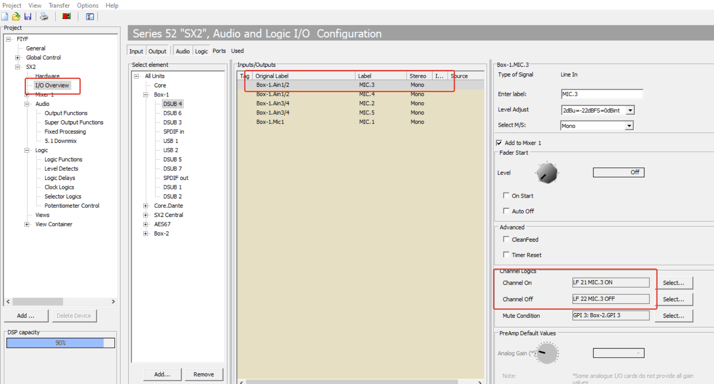
Task: Click the Channel On logic field
Action: click(x=611, y=282)
